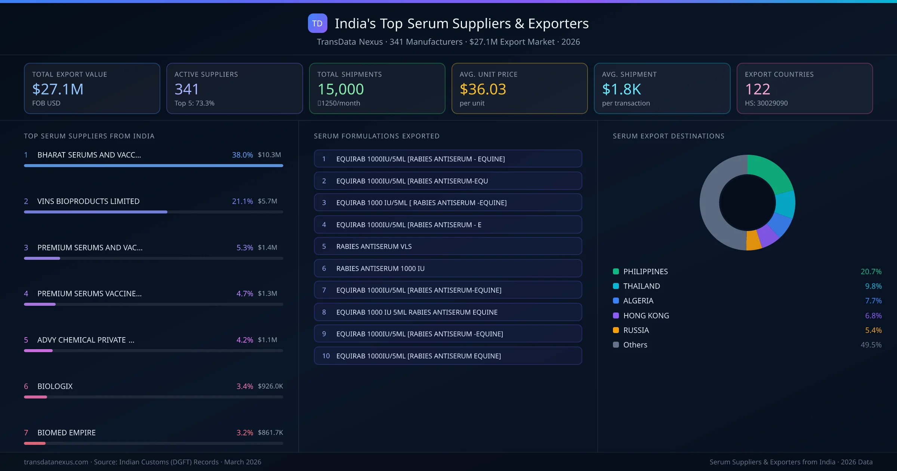Click the Algeria blue legend swatch
Image resolution: width=897 pixels, height=471 pixels.
[x=616, y=301]
